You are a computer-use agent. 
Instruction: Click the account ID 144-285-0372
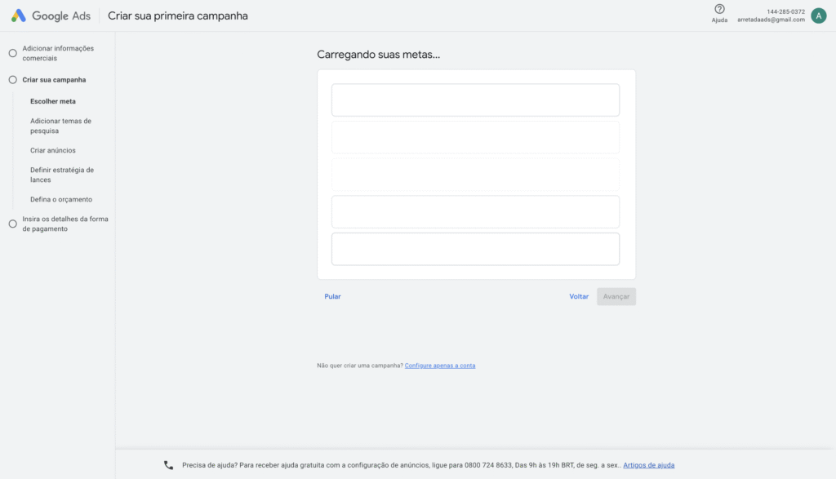786,11
